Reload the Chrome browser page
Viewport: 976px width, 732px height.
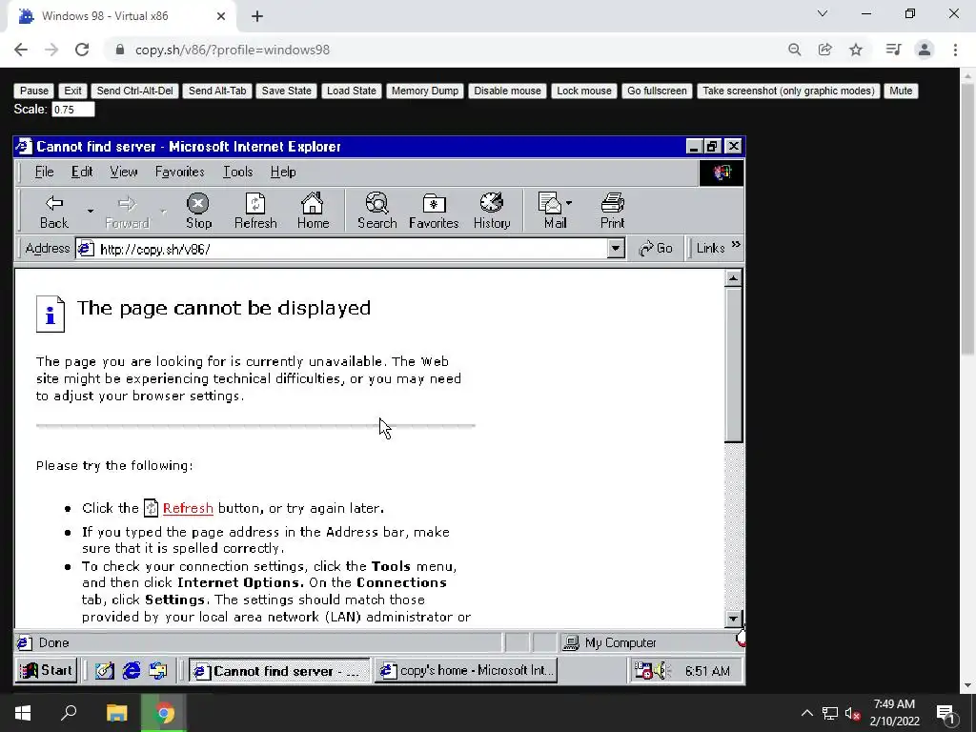tap(82, 50)
